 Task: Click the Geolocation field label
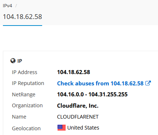(x=26, y=128)
